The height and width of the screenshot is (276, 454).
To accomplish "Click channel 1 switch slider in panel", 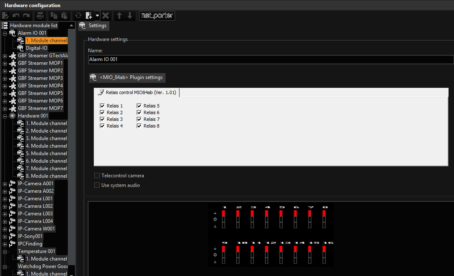I will (x=224, y=219).
